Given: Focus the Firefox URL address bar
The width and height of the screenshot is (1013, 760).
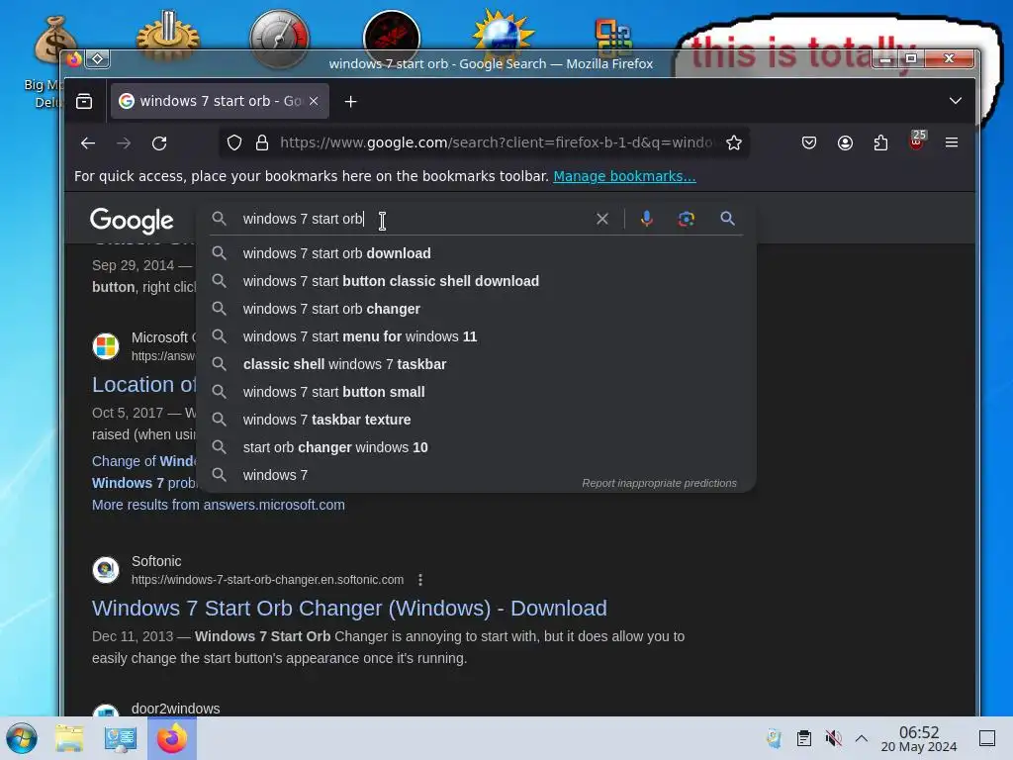Looking at the screenshot, I should click(496, 142).
